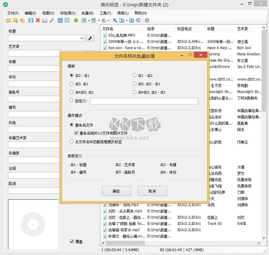Image resolution: width=269 pixels, height=255 pixels.
Task: Click the blue wrench toolbar icon
Action: click(x=52, y=21)
